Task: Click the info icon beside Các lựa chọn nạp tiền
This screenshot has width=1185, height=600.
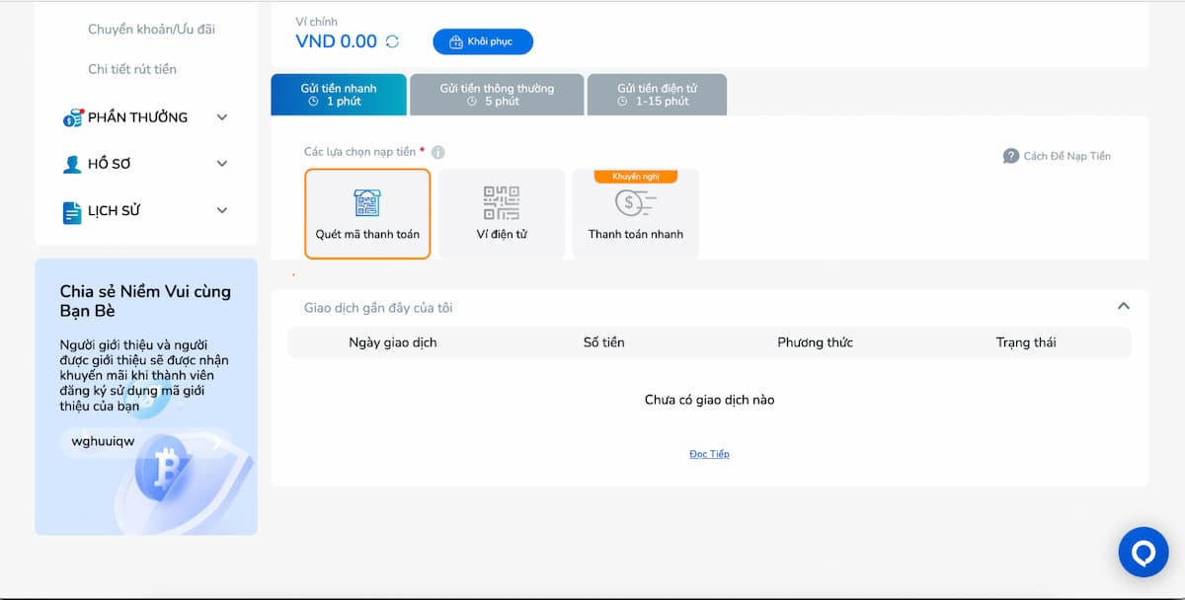Action: [x=437, y=152]
